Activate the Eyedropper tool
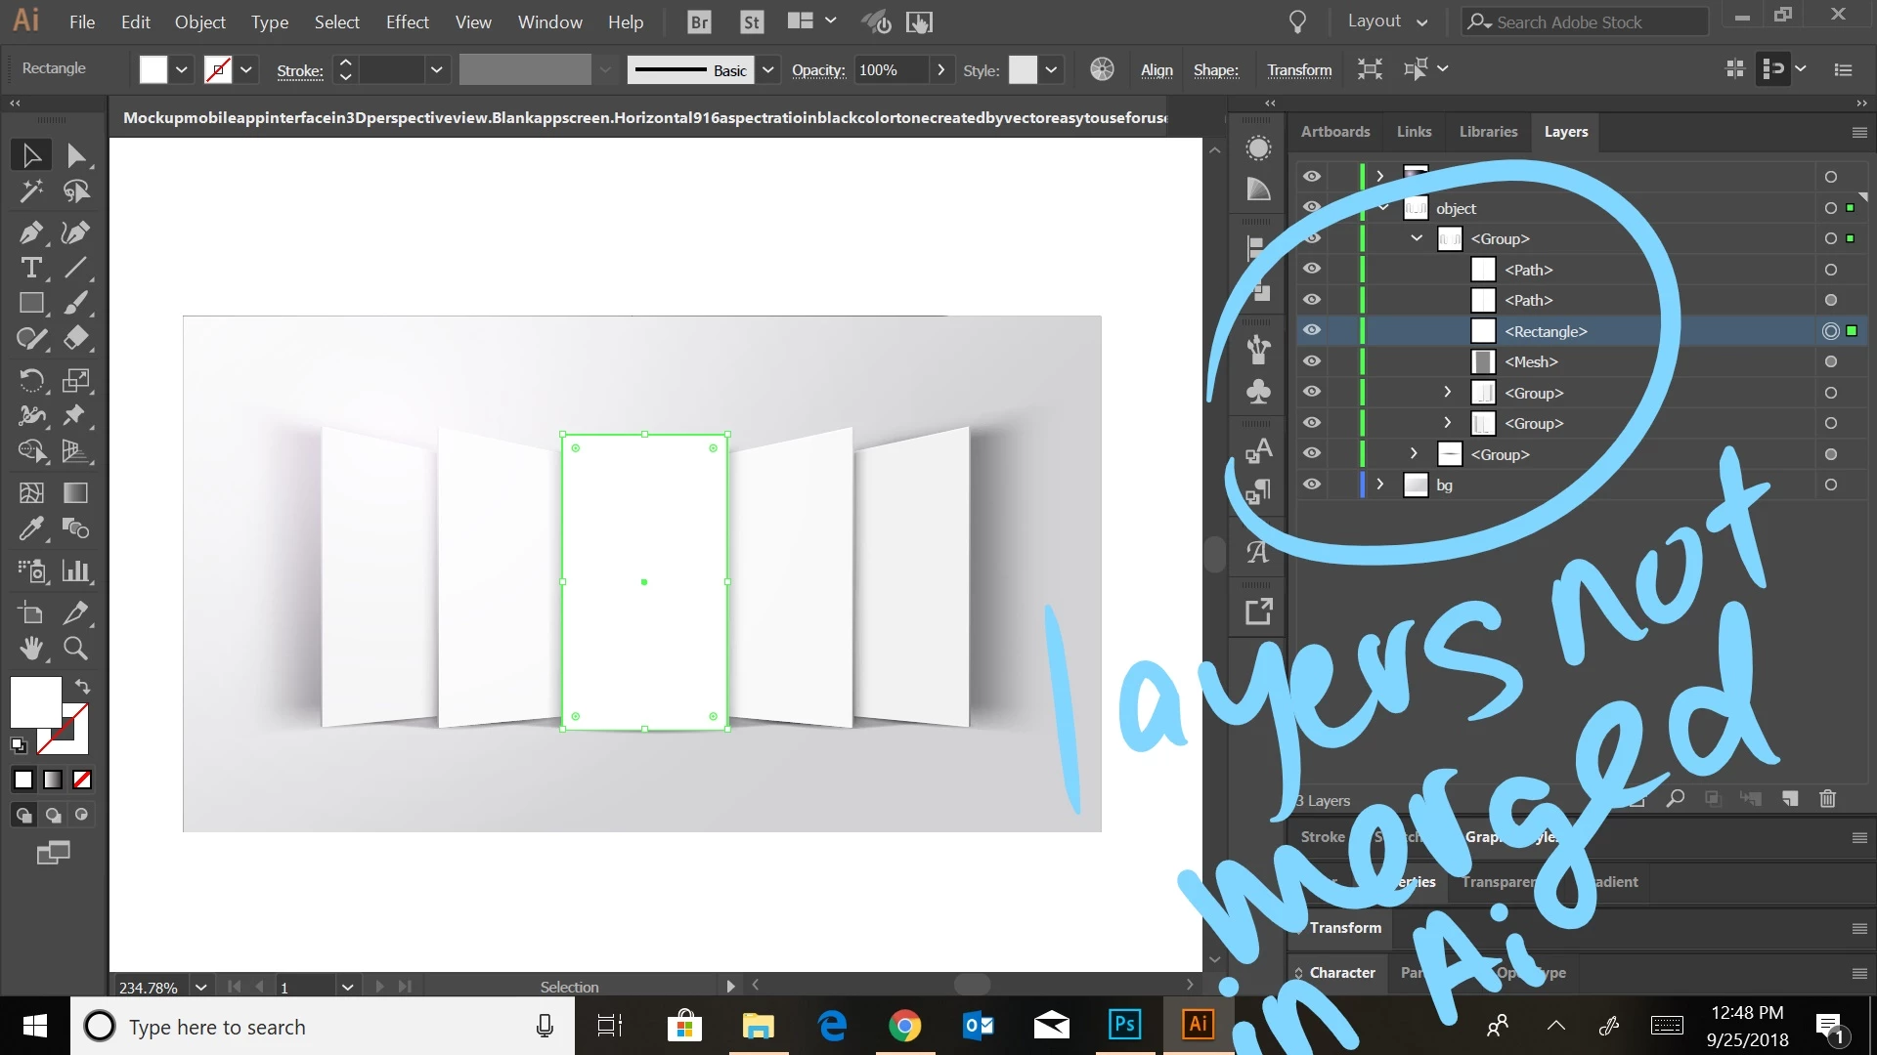 point(30,528)
